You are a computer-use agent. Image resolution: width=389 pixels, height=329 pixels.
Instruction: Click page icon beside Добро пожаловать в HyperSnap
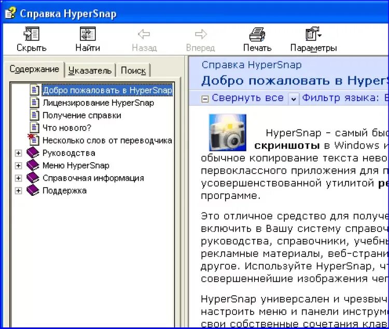[x=34, y=90]
